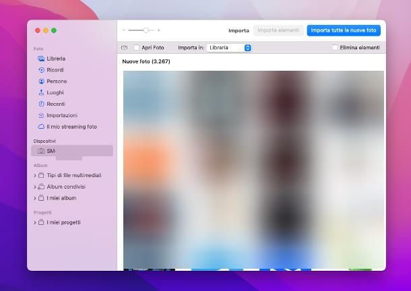Screen dimensions: 411x291
Task: Click the plus zoom-in icon
Action: [x=159, y=30]
